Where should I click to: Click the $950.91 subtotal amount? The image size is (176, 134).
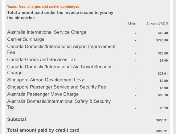tap(162, 120)
